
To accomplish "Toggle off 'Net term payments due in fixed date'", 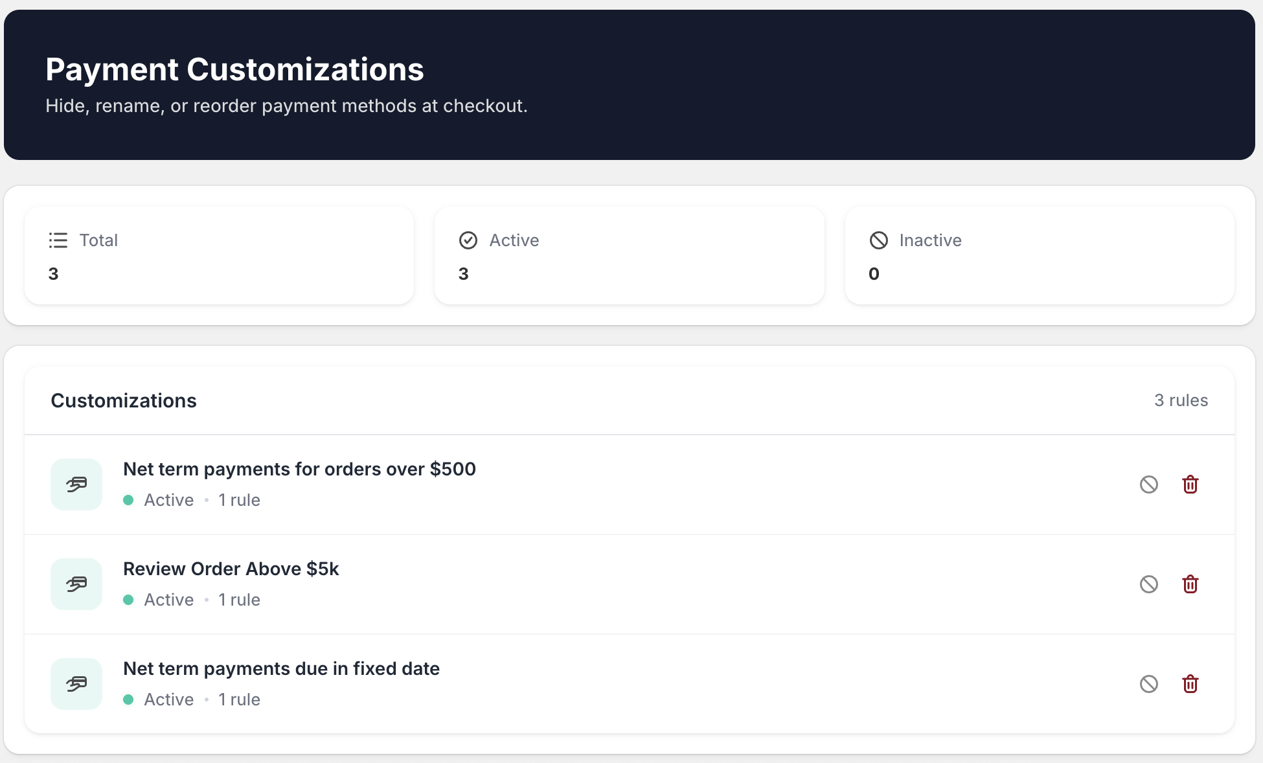I will 1150,683.
